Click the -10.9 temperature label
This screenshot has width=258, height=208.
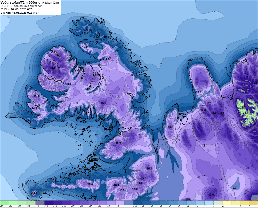[x=106, y=37]
